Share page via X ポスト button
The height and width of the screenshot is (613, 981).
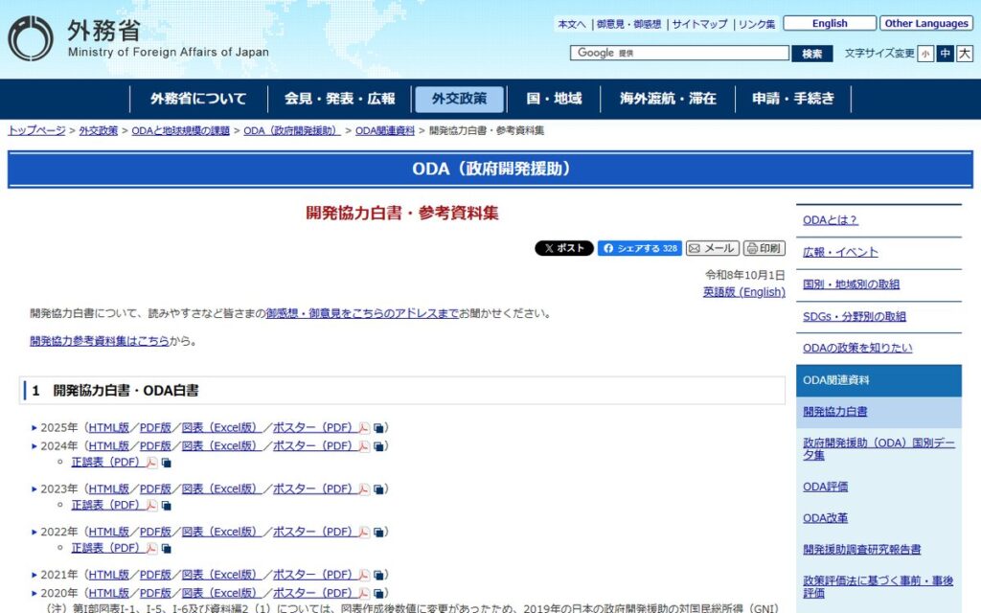coord(563,248)
